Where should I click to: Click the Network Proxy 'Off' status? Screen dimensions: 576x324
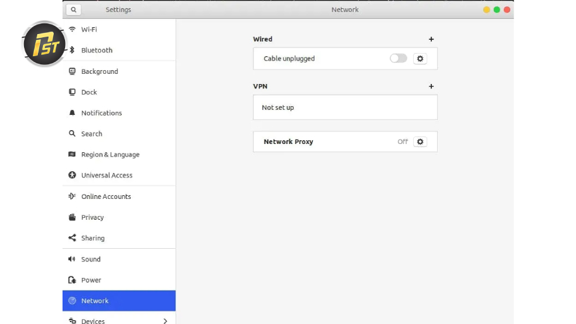tap(402, 142)
